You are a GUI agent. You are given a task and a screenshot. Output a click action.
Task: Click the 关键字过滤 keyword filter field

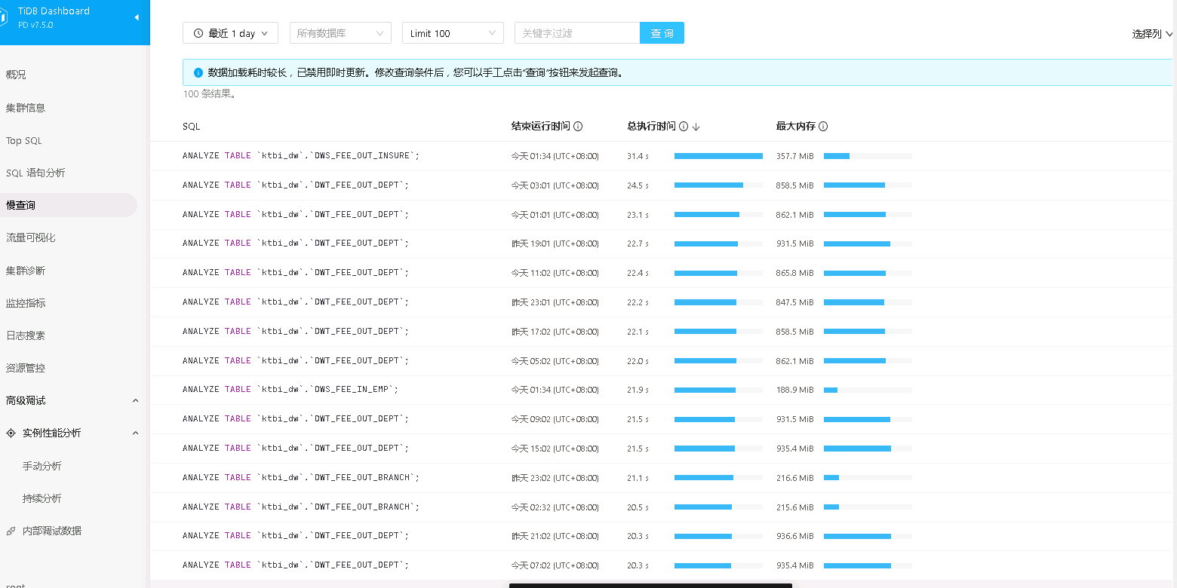pos(576,33)
